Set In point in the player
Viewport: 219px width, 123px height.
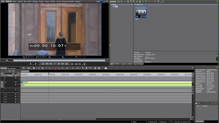point(30,64)
